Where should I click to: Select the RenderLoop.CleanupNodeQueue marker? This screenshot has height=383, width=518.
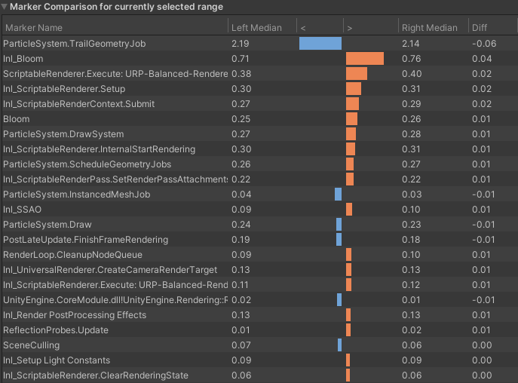click(72, 255)
